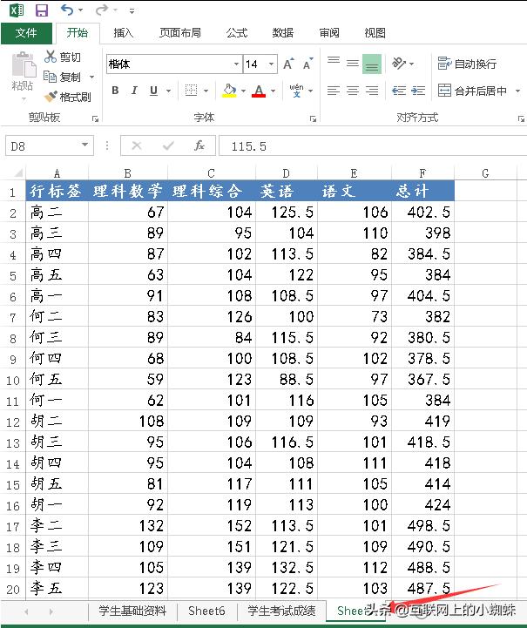Screen dimensions: 527x628
Task: Open the 公式 ribbon tab
Action: 237,33
